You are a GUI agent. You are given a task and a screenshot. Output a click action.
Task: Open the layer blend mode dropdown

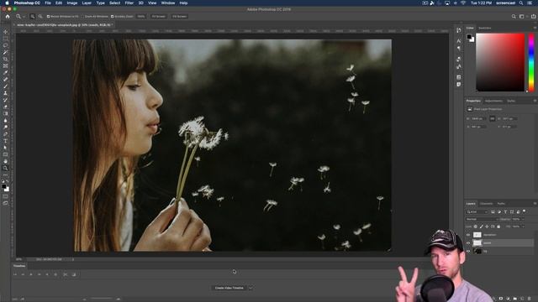pyautogui.click(x=482, y=219)
